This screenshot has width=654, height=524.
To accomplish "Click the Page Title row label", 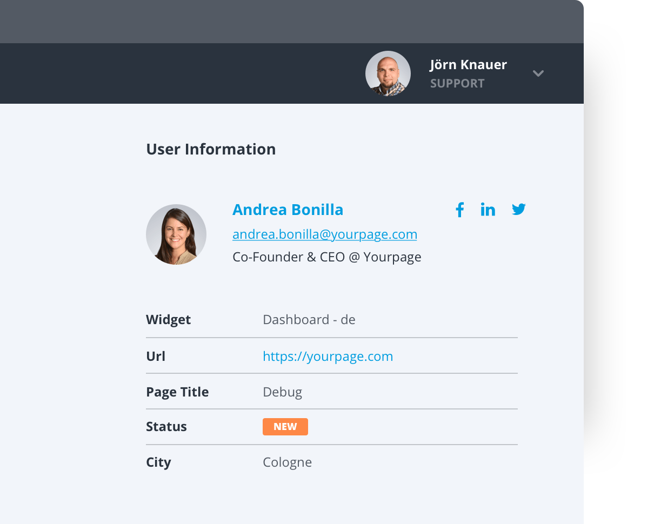I will [x=177, y=392].
